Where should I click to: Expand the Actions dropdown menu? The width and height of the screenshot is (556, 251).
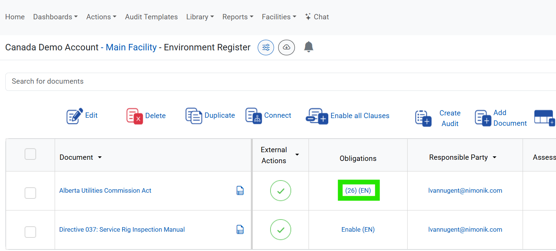101,17
